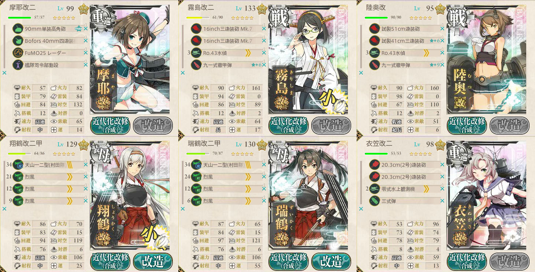This screenshot has width=535, height=272.
Task: Click the 改造 button for 瑞鶴改二甲
Action: click(331, 261)
